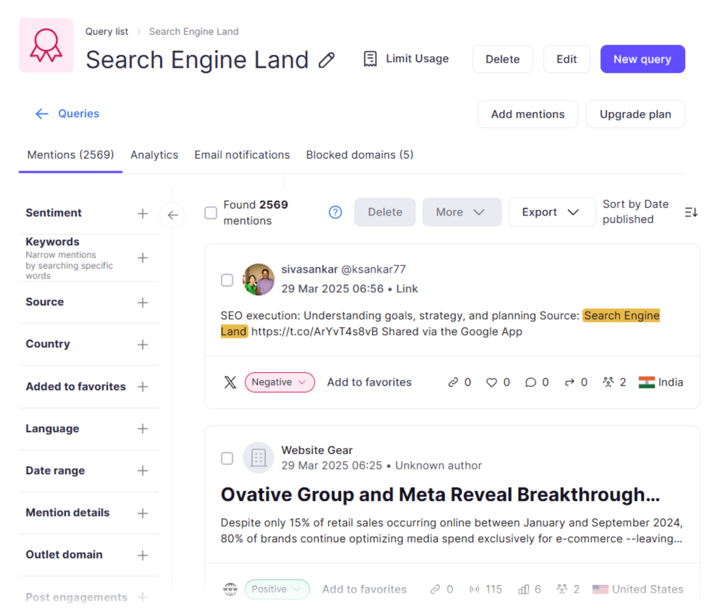Click the New query button
Screen dimensions: 715x609
coord(642,59)
